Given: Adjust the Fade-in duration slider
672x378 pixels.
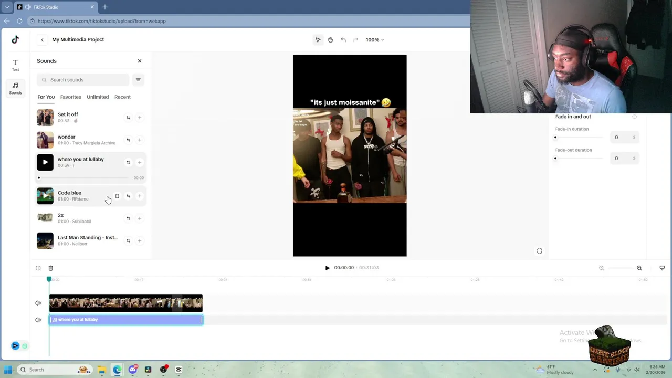Looking at the screenshot, I should (579, 138).
